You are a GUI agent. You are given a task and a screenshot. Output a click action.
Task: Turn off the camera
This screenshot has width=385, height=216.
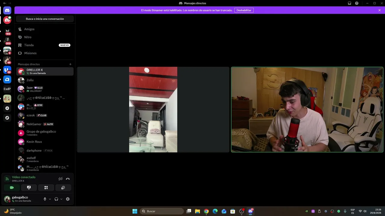[x=12, y=187]
